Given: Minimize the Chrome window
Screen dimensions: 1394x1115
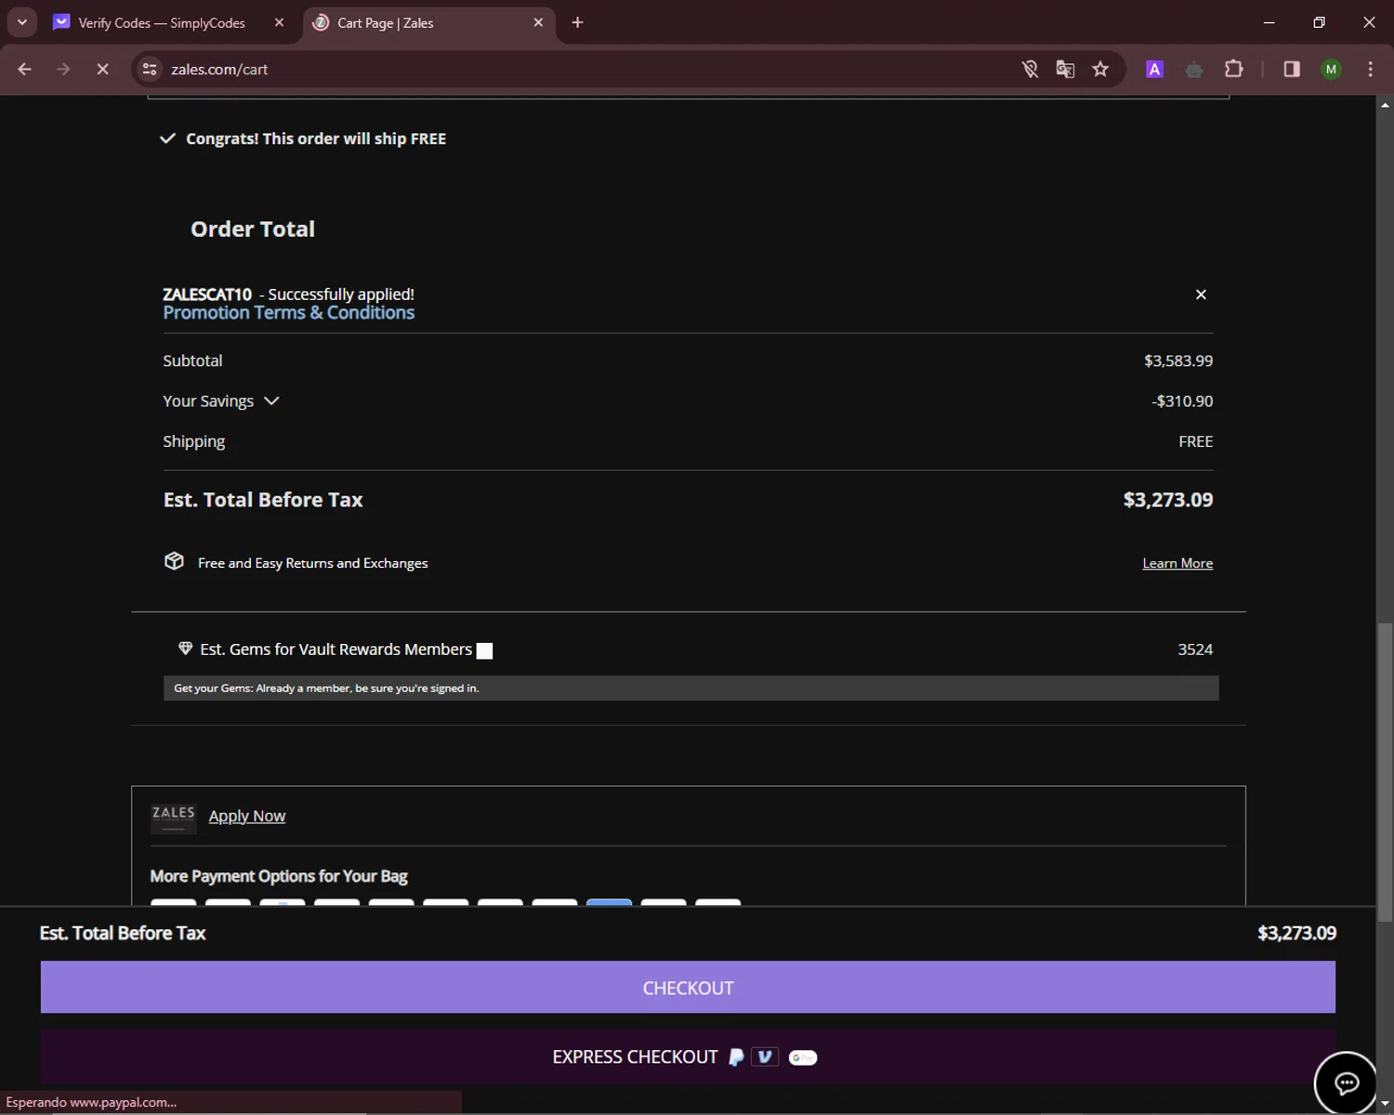Looking at the screenshot, I should pyautogui.click(x=1269, y=22).
